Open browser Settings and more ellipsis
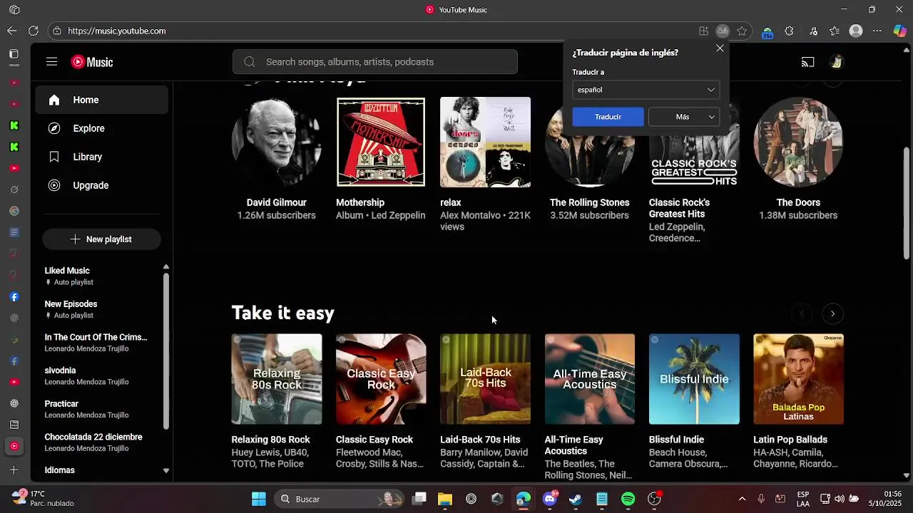Screen dimensions: 913x513 (x=877, y=31)
